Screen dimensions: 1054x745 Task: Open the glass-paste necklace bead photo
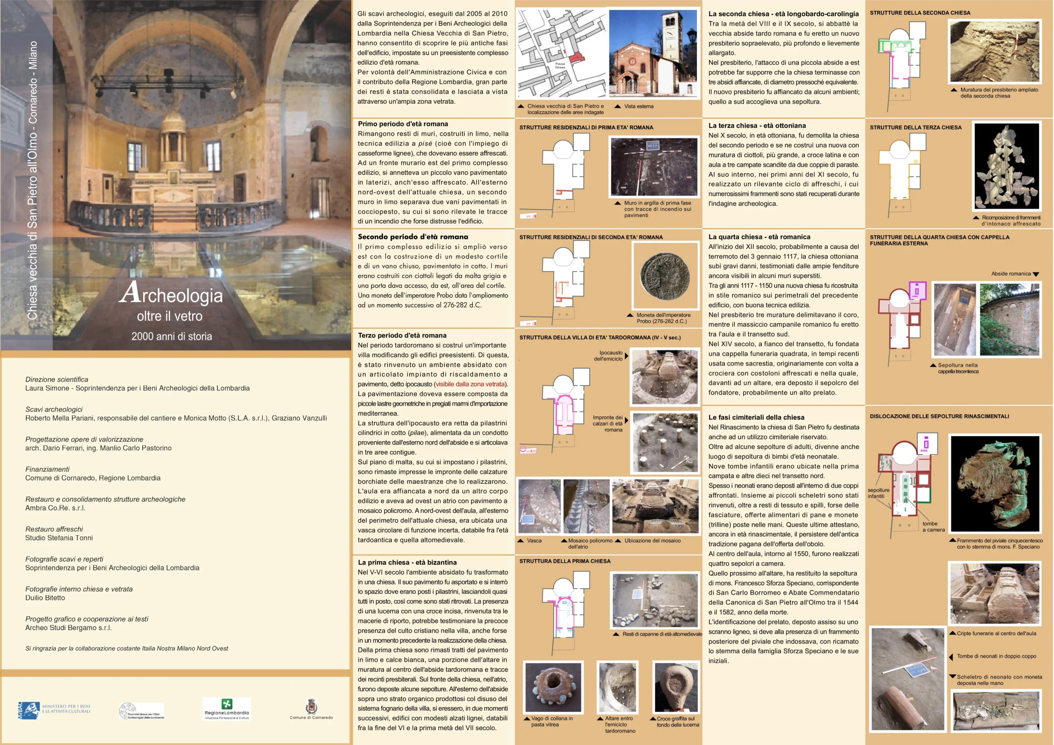point(553,687)
